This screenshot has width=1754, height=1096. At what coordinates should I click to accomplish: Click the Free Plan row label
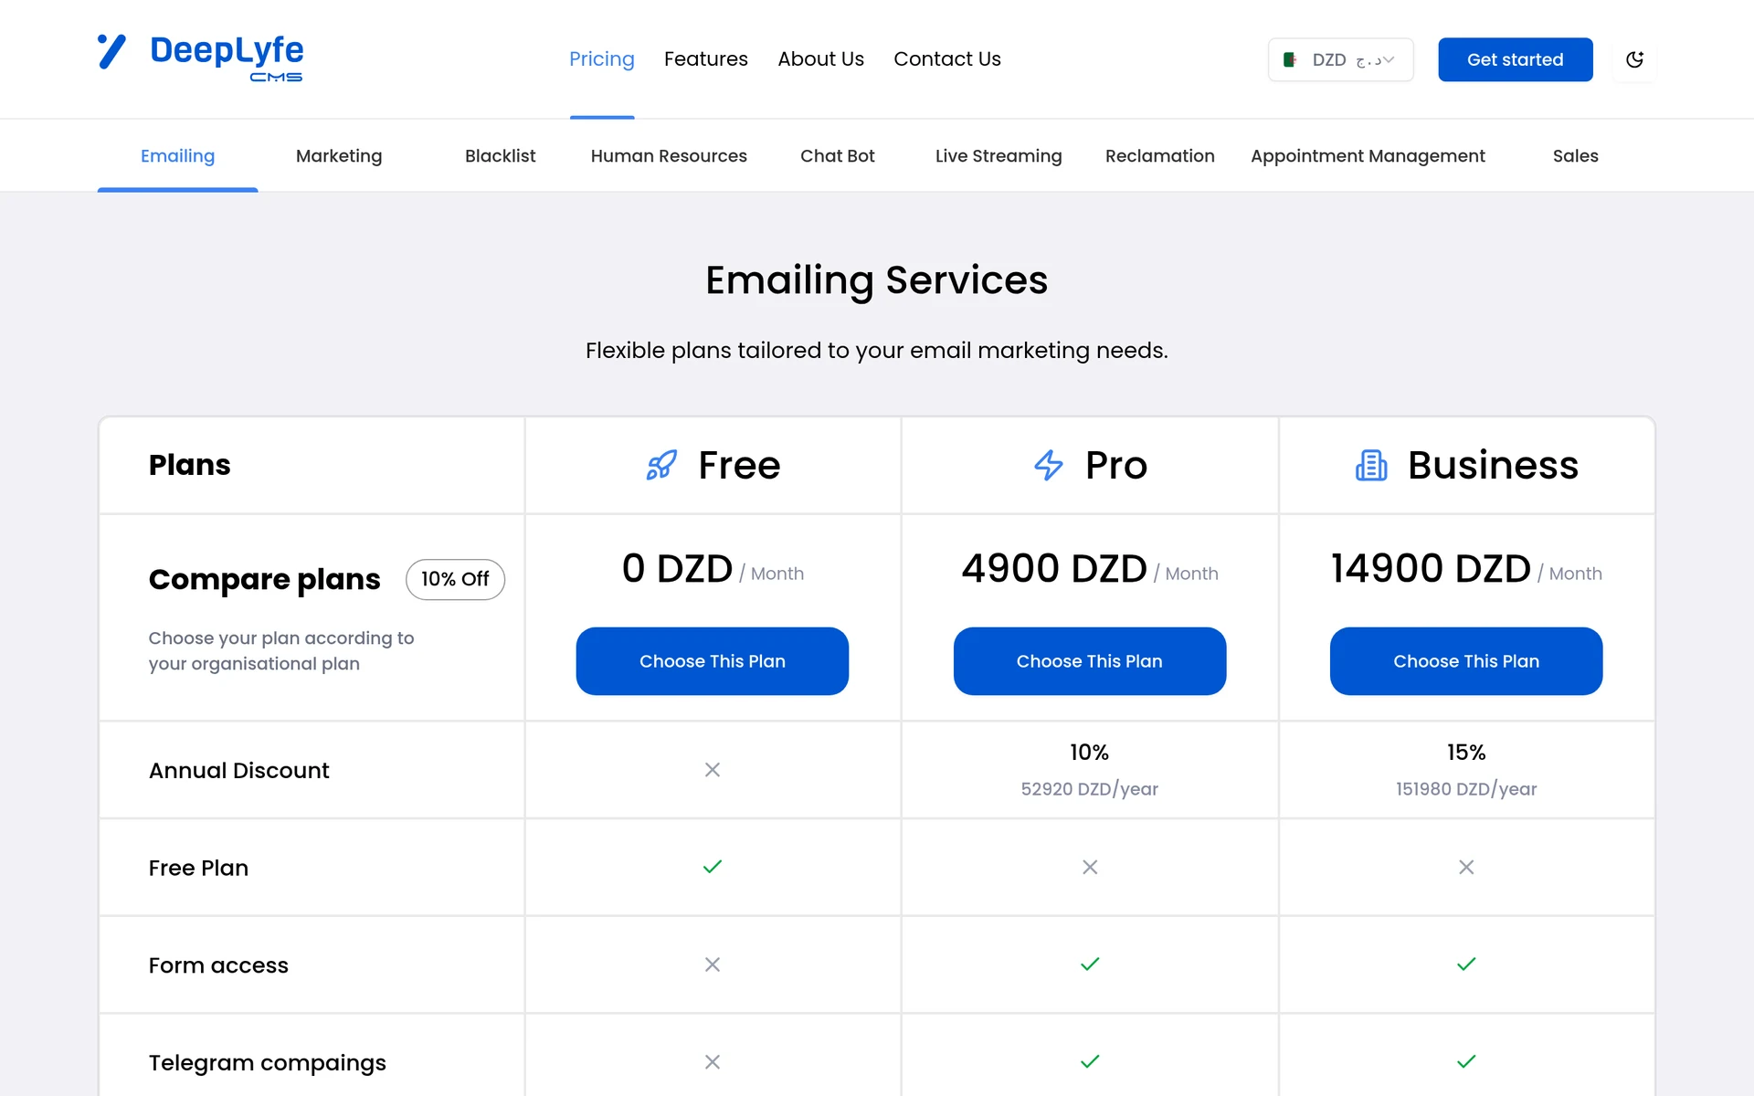198,869
